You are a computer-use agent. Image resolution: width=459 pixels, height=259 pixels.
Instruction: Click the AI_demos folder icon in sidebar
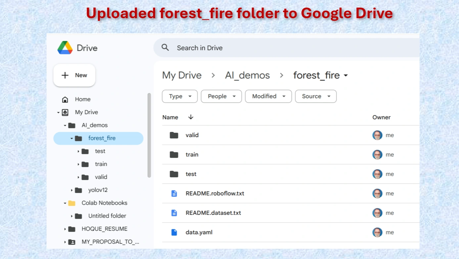pos(72,125)
